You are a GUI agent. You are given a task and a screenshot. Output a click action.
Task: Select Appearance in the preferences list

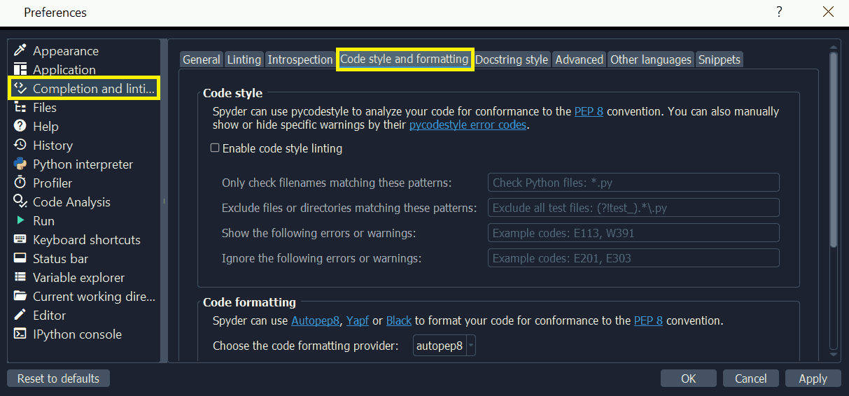point(84,50)
